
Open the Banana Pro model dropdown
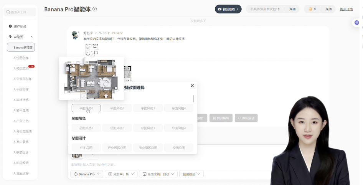(x=87, y=174)
